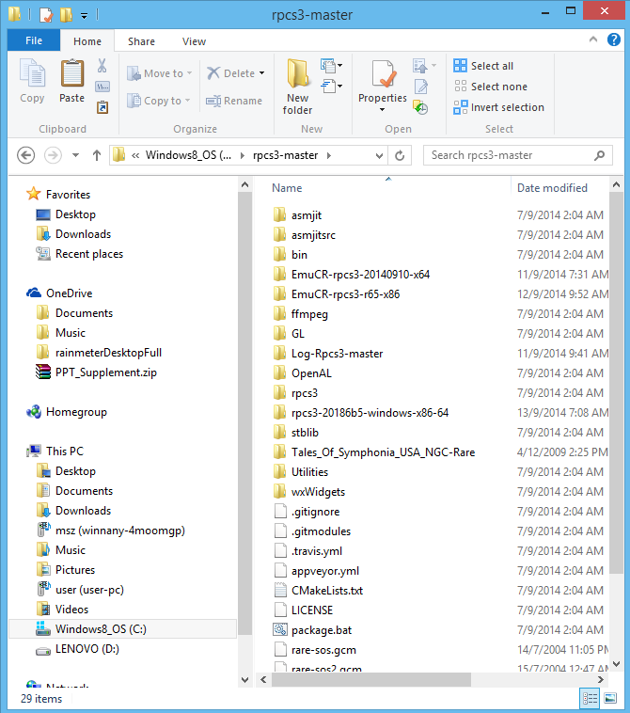Select the package.bat file
Screen dimensions: 630x713
(322, 630)
